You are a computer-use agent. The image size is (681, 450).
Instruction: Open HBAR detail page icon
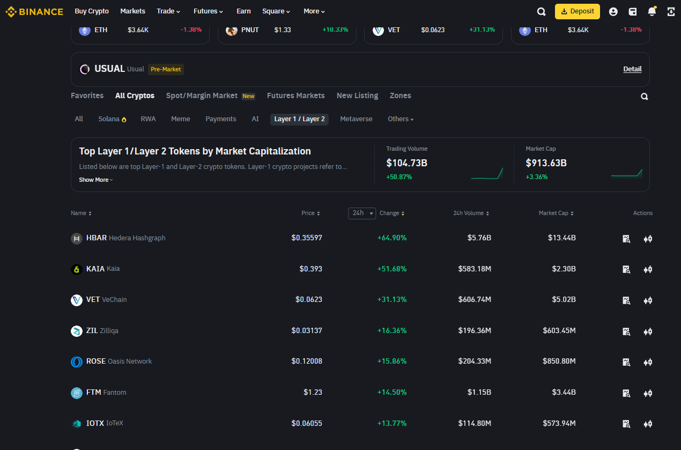click(x=626, y=239)
